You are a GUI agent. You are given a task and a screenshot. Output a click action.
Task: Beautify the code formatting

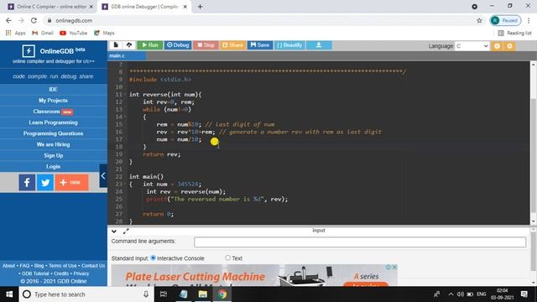[x=289, y=44]
